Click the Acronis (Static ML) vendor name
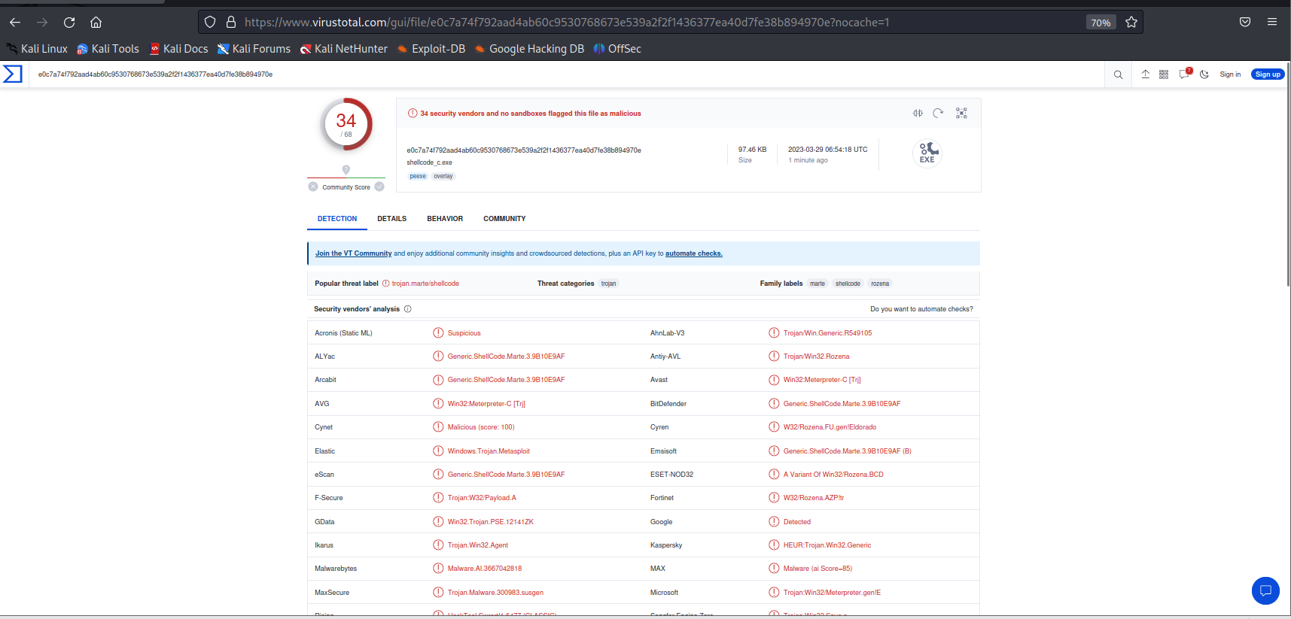 click(x=343, y=333)
